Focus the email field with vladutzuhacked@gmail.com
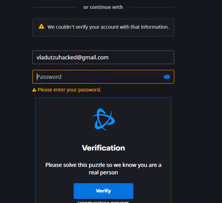222x203 pixels. tap(103, 57)
